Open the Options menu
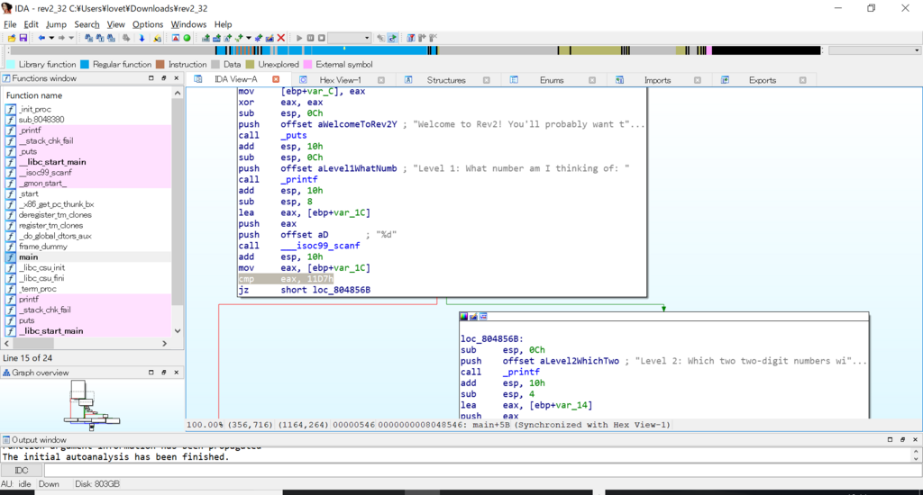The height and width of the screenshot is (495, 923). [x=147, y=24]
